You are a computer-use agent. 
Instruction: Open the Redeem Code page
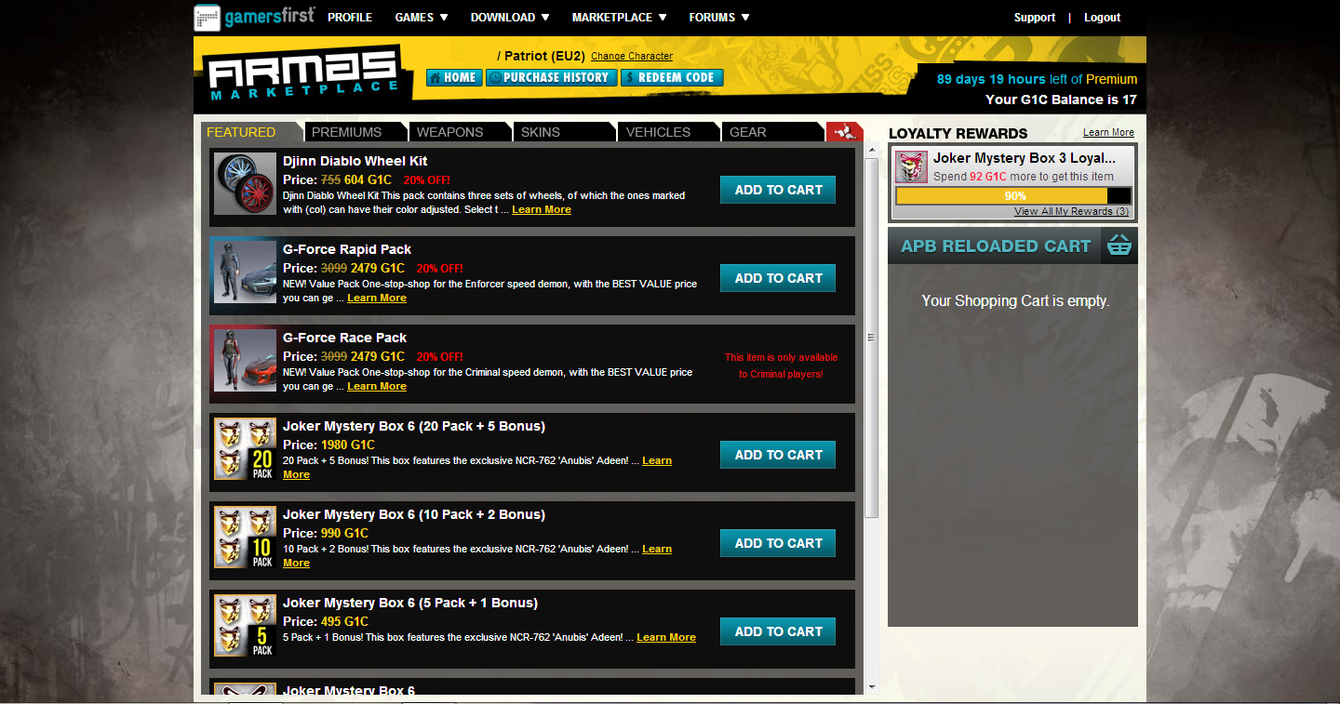pos(671,77)
